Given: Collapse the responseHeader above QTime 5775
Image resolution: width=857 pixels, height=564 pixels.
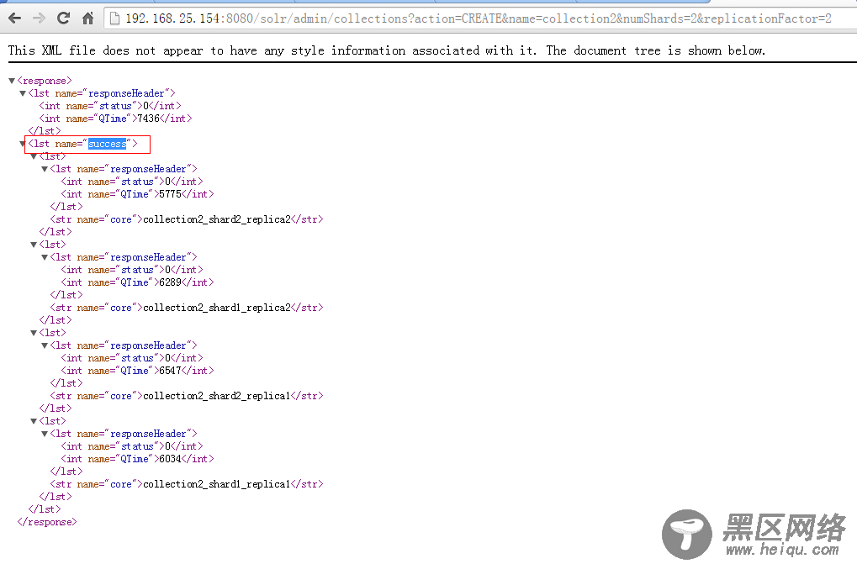Looking at the screenshot, I should coord(45,169).
